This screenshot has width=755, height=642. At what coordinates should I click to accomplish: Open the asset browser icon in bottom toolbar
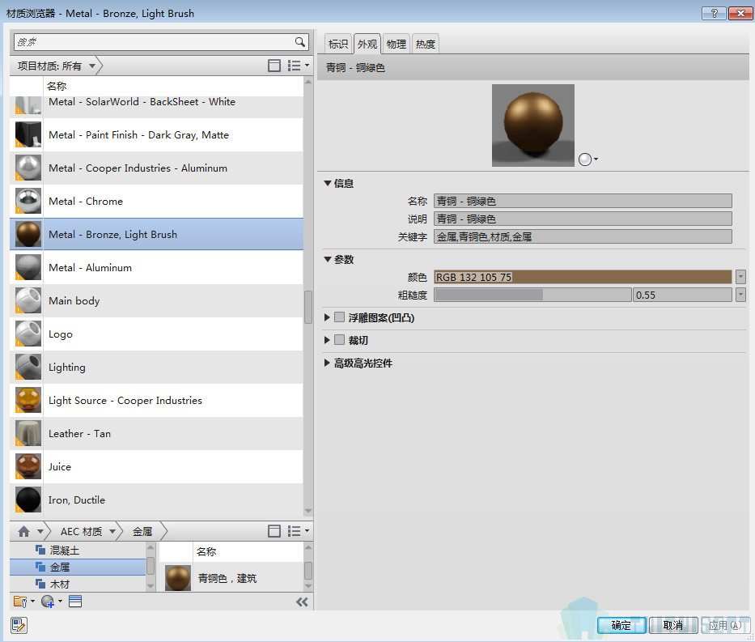(75, 601)
